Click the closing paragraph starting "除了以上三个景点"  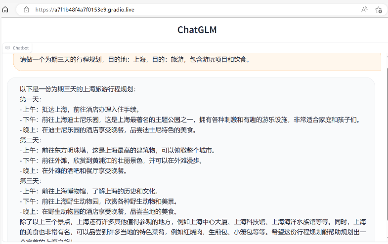point(193,222)
